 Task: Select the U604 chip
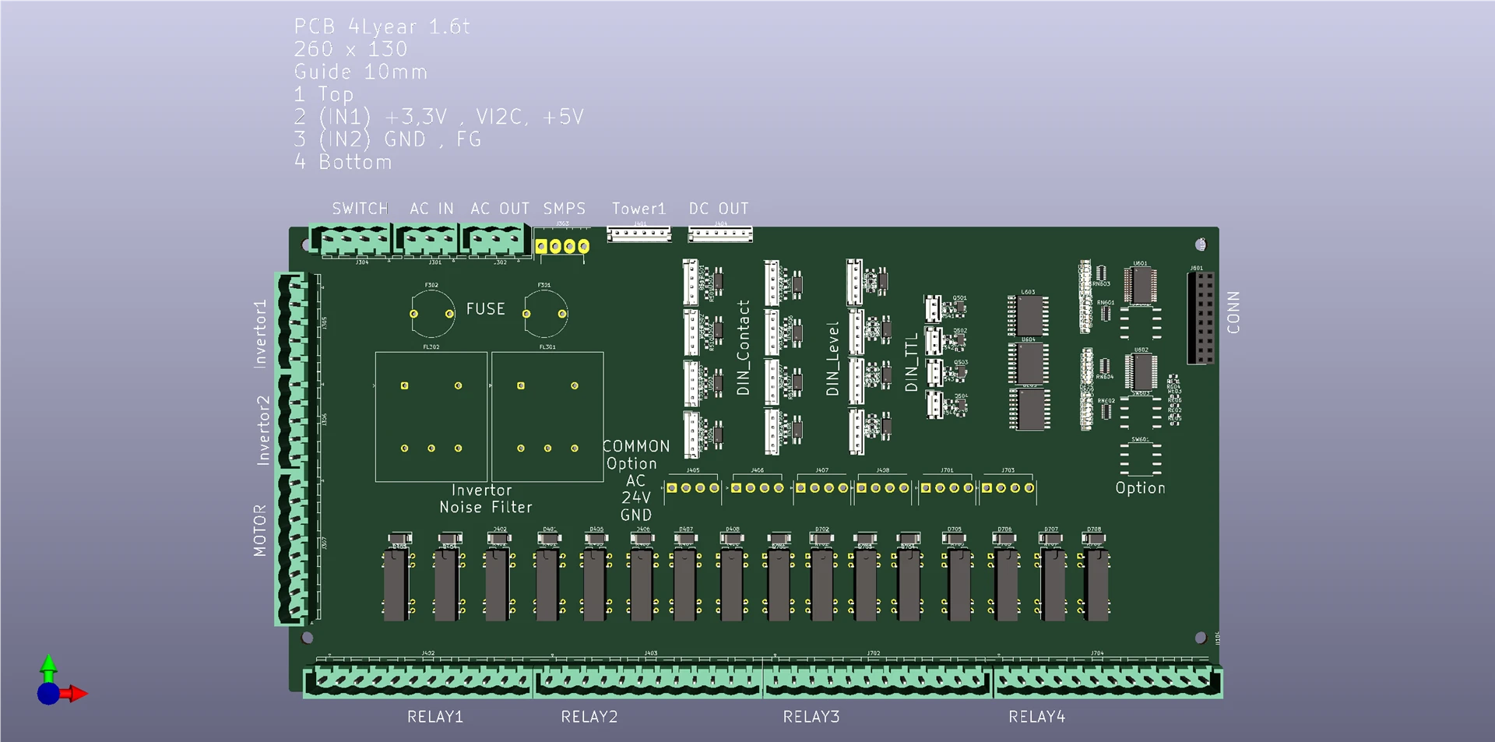pos(1029,362)
